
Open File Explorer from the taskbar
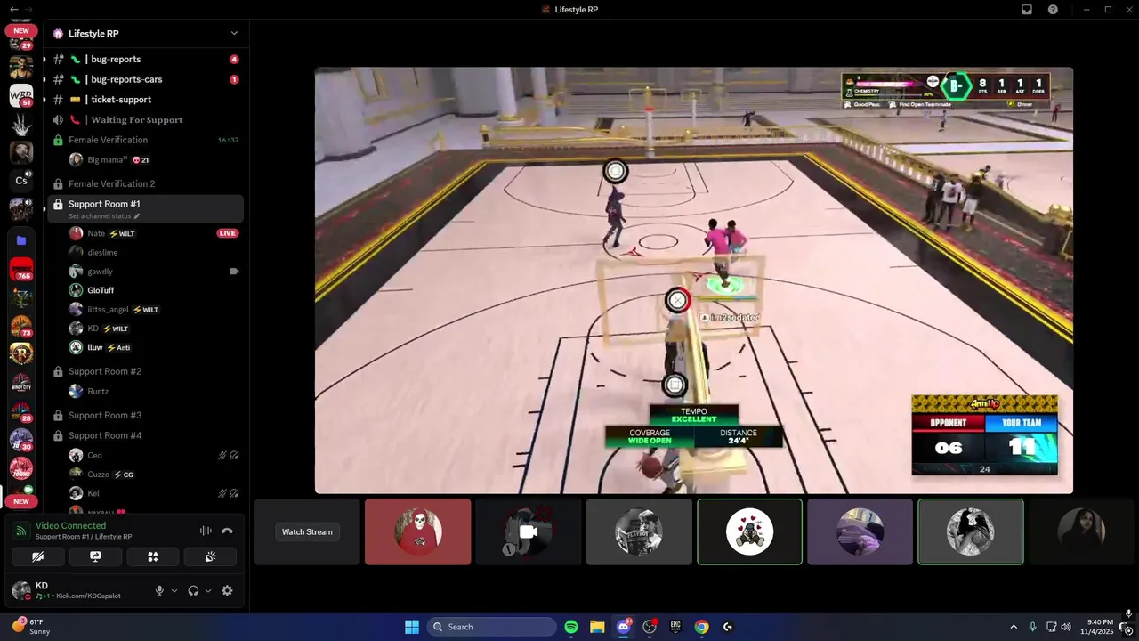tap(597, 627)
